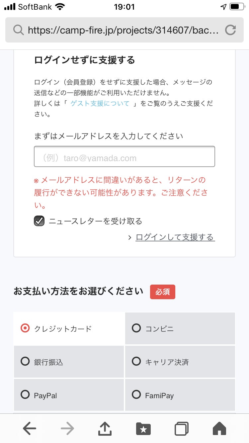The image size is (249, 443).
Task: Open the tabs overview icon
Action: (x=182, y=429)
